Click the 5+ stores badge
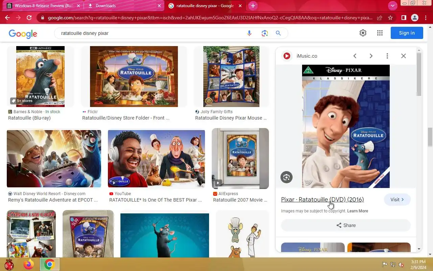433x271 pixels. [22, 101]
